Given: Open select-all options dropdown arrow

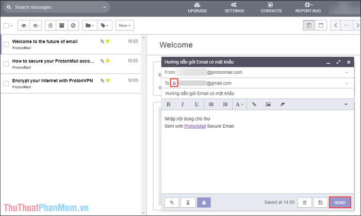Looking at the screenshot, I should tap(11, 26).
